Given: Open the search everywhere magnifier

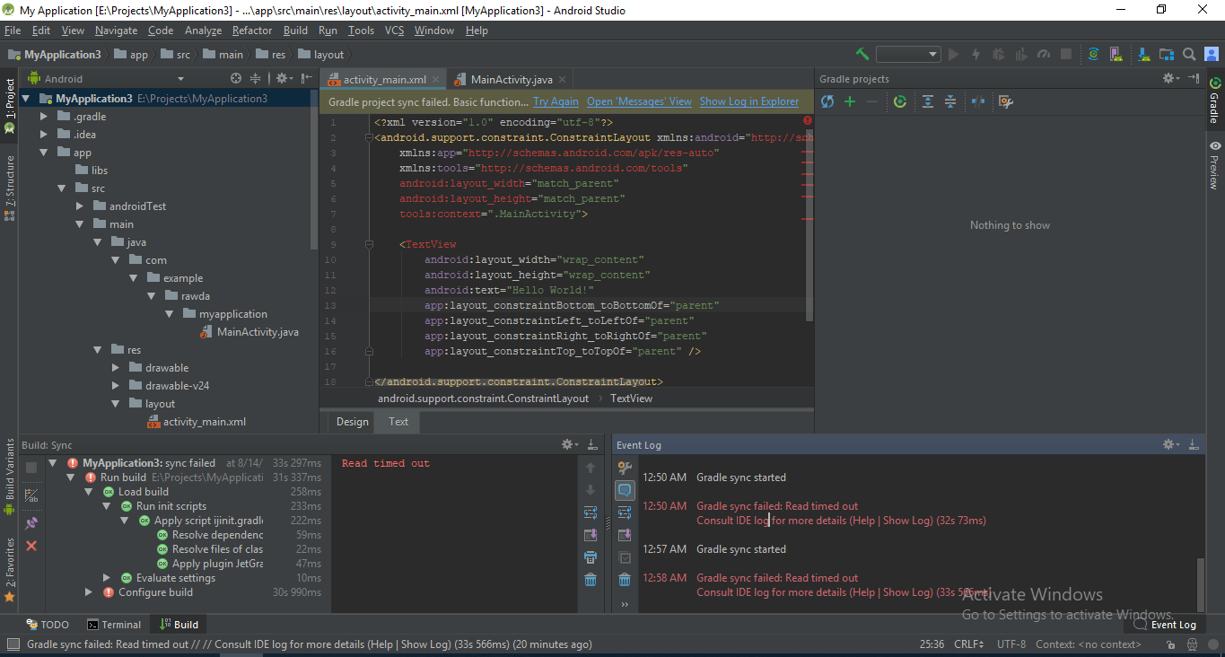Looking at the screenshot, I should click(1188, 55).
